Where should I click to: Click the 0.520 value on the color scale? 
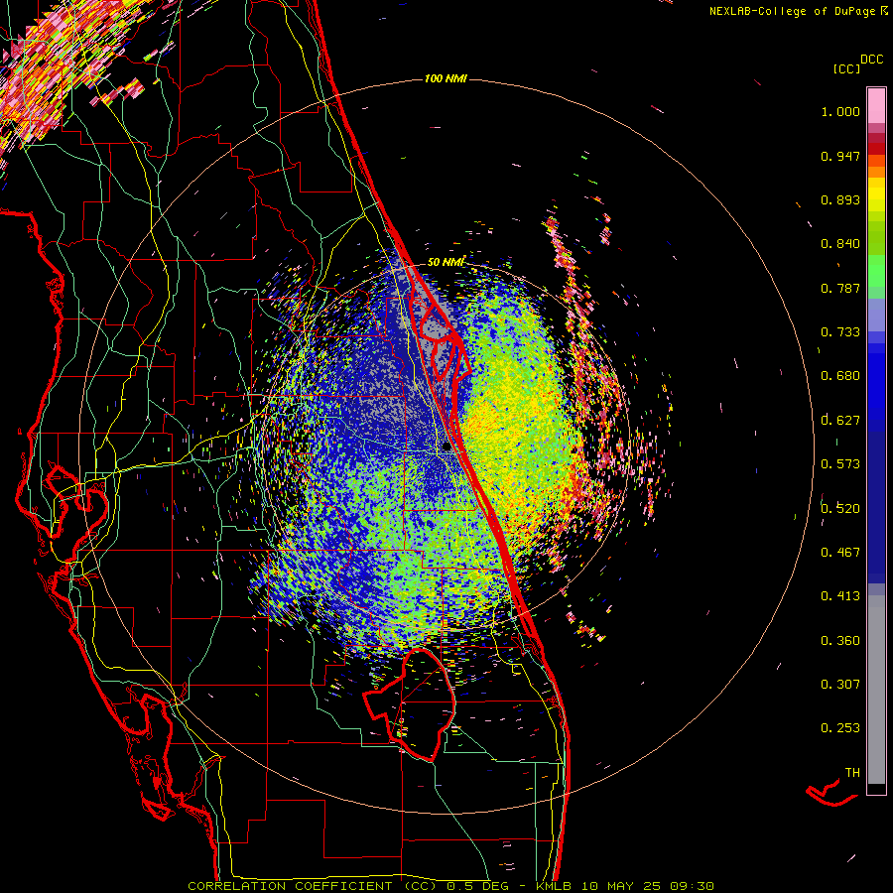(840, 509)
